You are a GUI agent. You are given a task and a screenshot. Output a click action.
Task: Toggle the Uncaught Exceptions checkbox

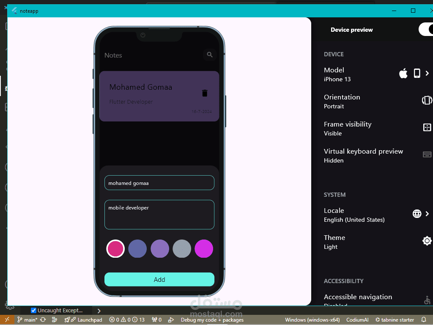coord(33,310)
